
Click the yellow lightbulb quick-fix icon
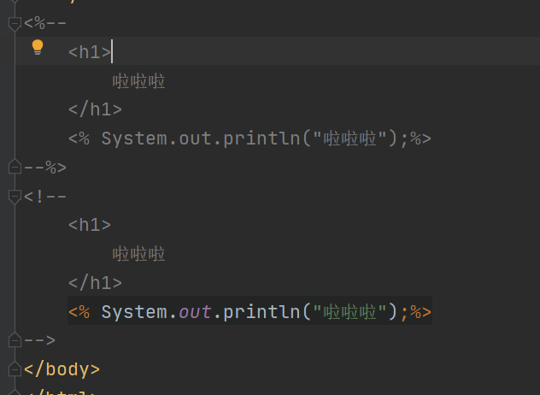38,47
